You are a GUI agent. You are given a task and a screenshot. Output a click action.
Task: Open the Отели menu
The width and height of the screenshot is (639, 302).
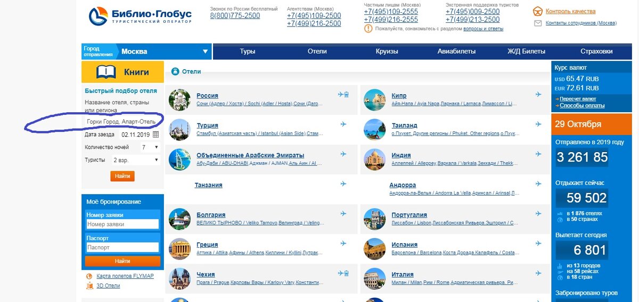[x=317, y=52]
